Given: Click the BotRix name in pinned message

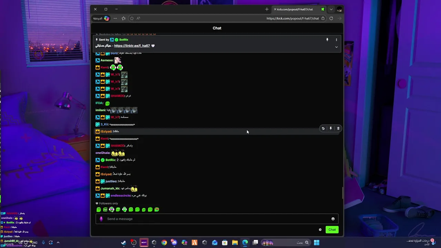Looking at the screenshot, I should 124,40.
